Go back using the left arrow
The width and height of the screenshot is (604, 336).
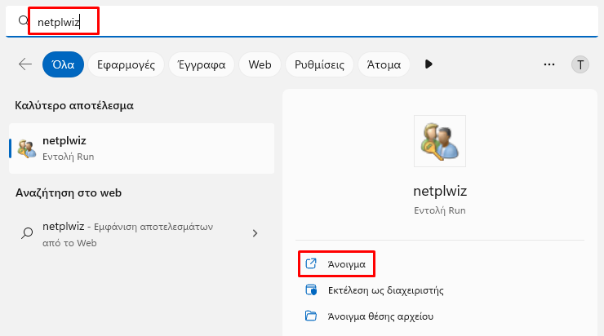(25, 64)
